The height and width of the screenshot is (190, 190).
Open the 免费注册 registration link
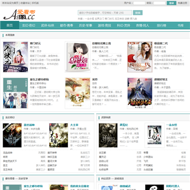click(x=182, y=3)
